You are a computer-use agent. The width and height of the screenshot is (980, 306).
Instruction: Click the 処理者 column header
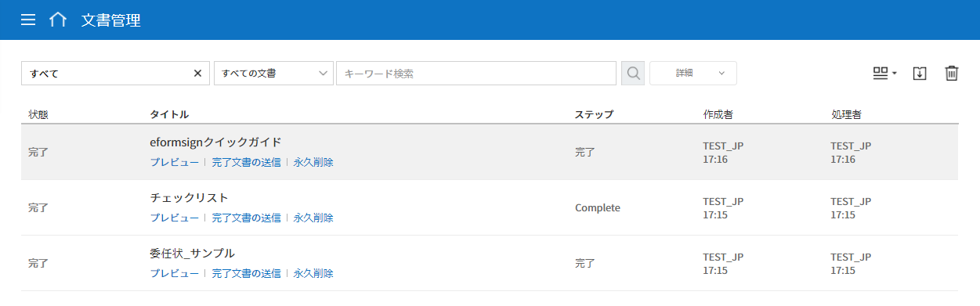846,114
